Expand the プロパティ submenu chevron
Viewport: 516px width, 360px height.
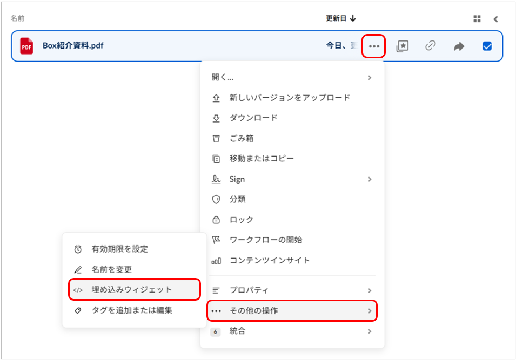pyautogui.click(x=370, y=290)
